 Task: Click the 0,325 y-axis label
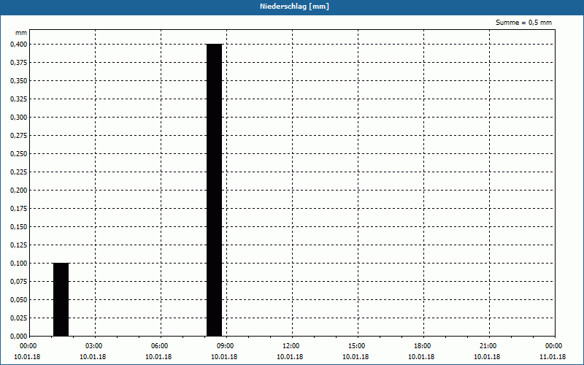click(19, 99)
